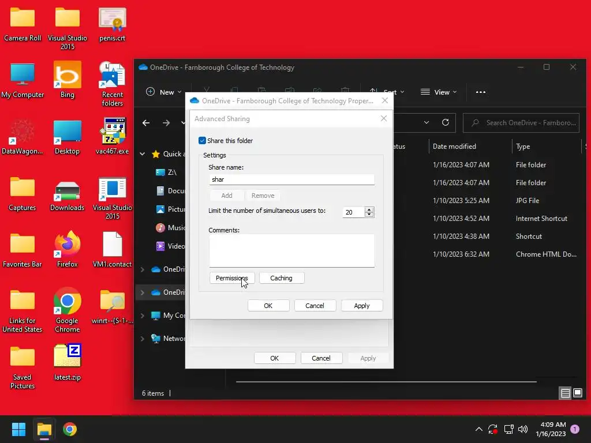591x443 pixels.
Task: Click the Caching button
Action: pos(281,278)
